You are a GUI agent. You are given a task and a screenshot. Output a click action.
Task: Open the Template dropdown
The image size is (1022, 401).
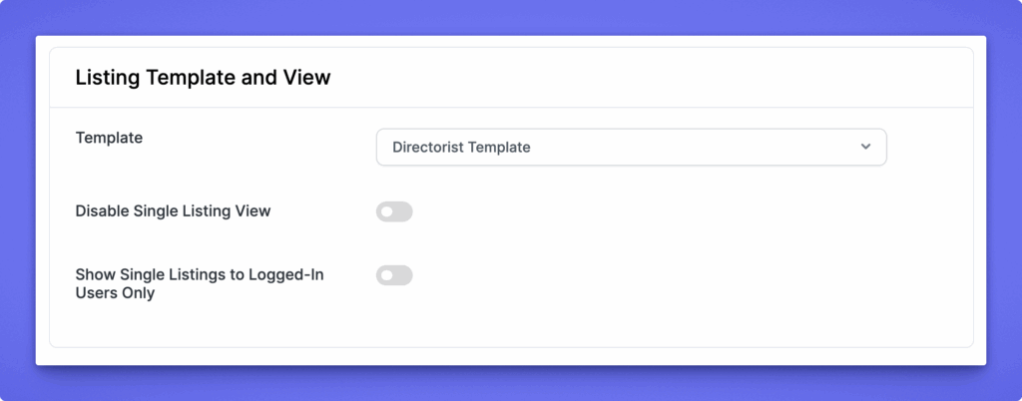(631, 147)
